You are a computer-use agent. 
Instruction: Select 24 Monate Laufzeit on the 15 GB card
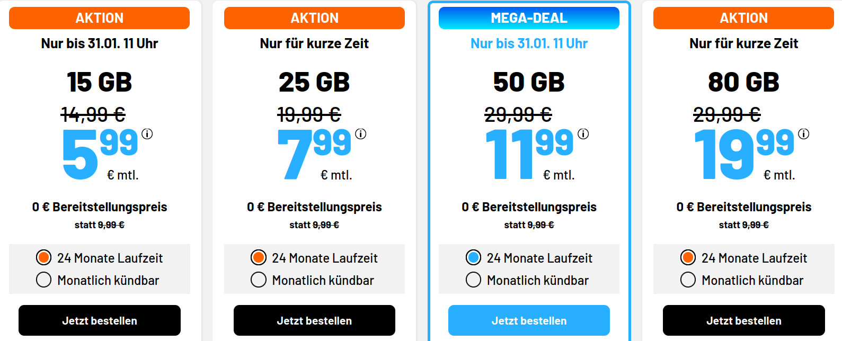tap(44, 258)
